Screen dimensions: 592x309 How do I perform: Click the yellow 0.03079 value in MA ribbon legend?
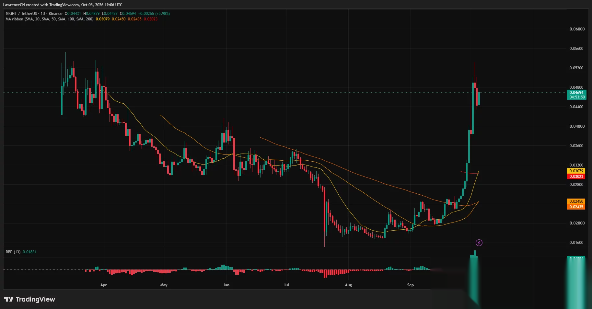point(103,19)
